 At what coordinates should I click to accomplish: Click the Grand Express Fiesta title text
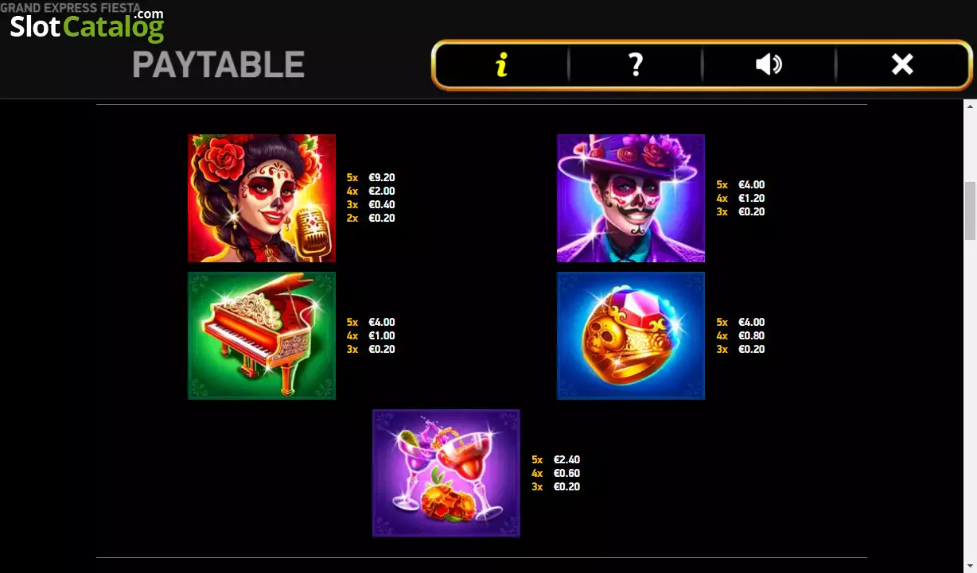70,7
